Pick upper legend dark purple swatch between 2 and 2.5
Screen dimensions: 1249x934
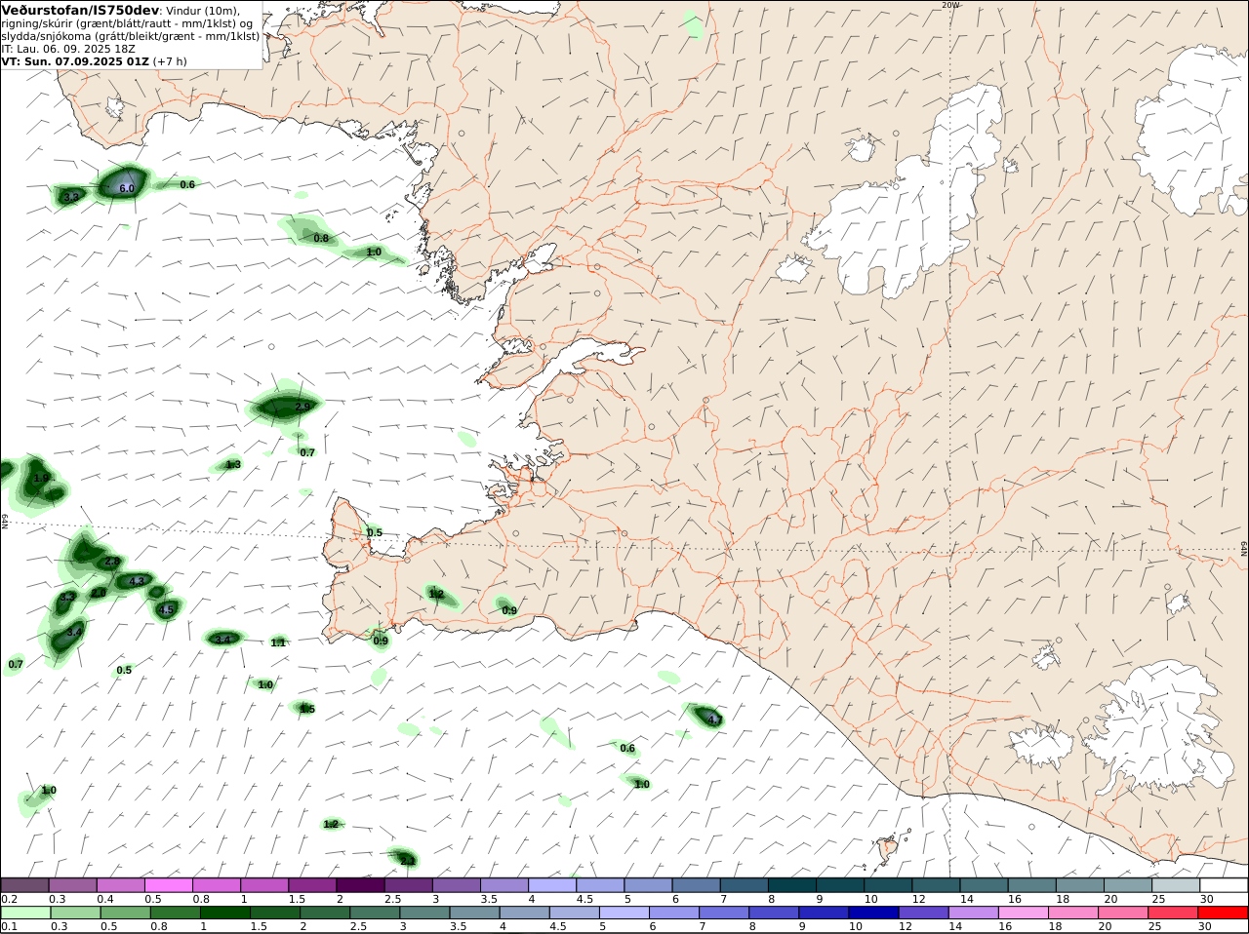pyautogui.click(x=360, y=884)
